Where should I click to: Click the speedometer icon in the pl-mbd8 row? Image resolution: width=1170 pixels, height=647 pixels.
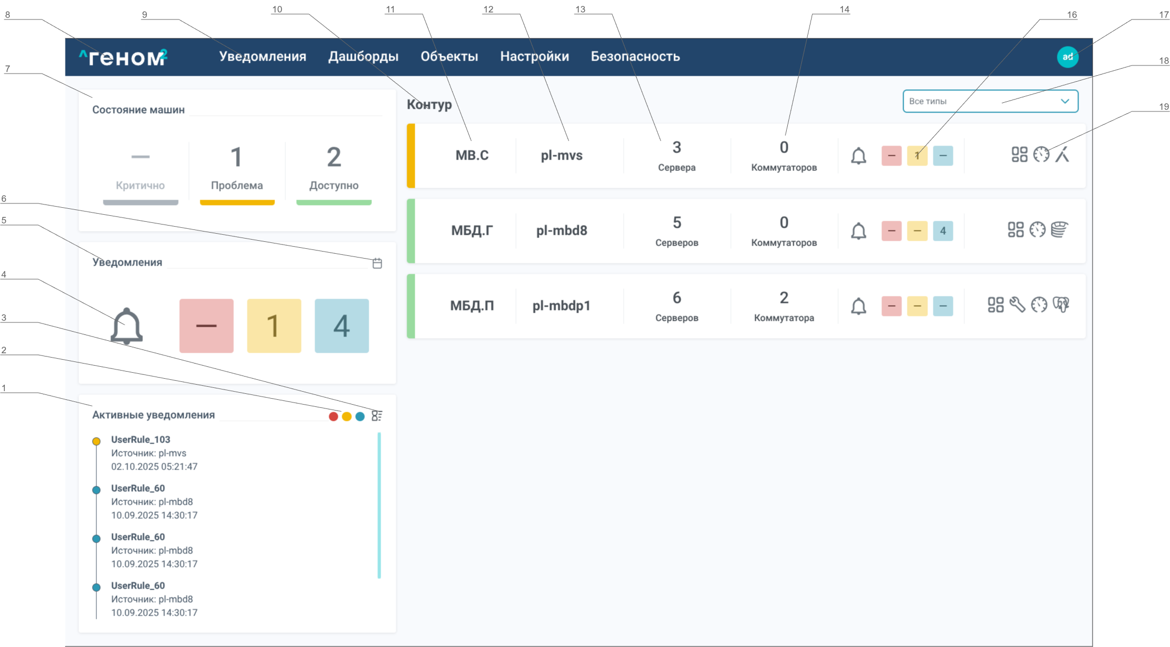click(1038, 230)
